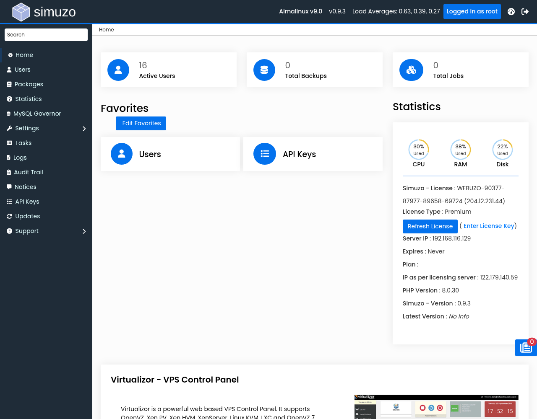Image resolution: width=537 pixels, height=419 pixels.
Task: Click the Users favorite circle icon
Action: click(122, 154)
